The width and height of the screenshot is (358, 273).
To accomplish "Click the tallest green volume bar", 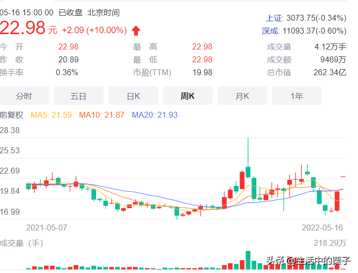I will [248, 260].
